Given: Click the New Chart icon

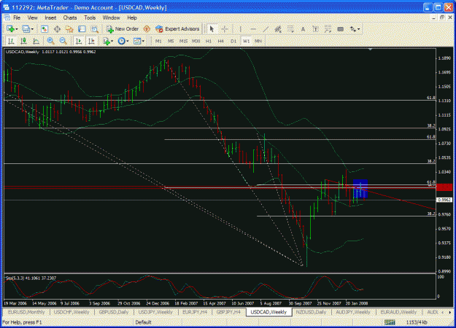Looking at the screenshot, I should 10,29.
